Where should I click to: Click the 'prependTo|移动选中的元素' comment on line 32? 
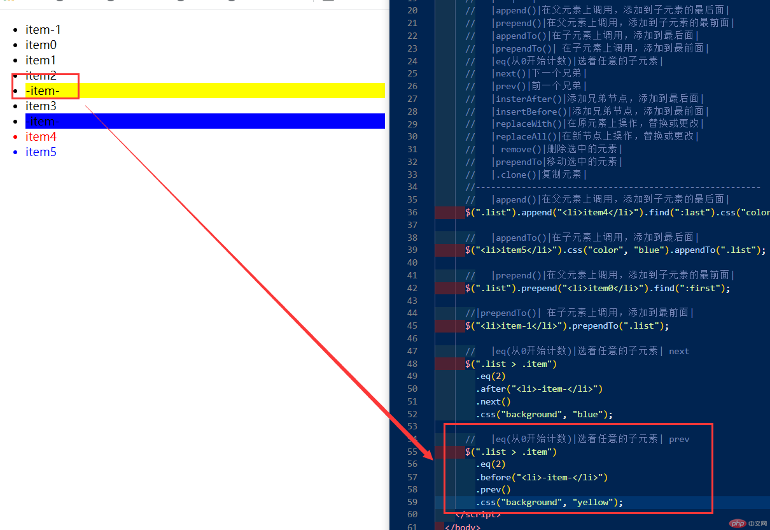544,162
